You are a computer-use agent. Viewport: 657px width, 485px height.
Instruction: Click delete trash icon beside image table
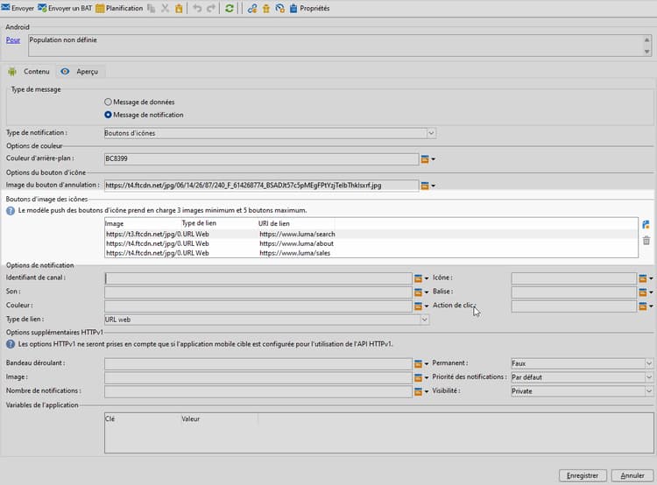(x=646, y=241)
